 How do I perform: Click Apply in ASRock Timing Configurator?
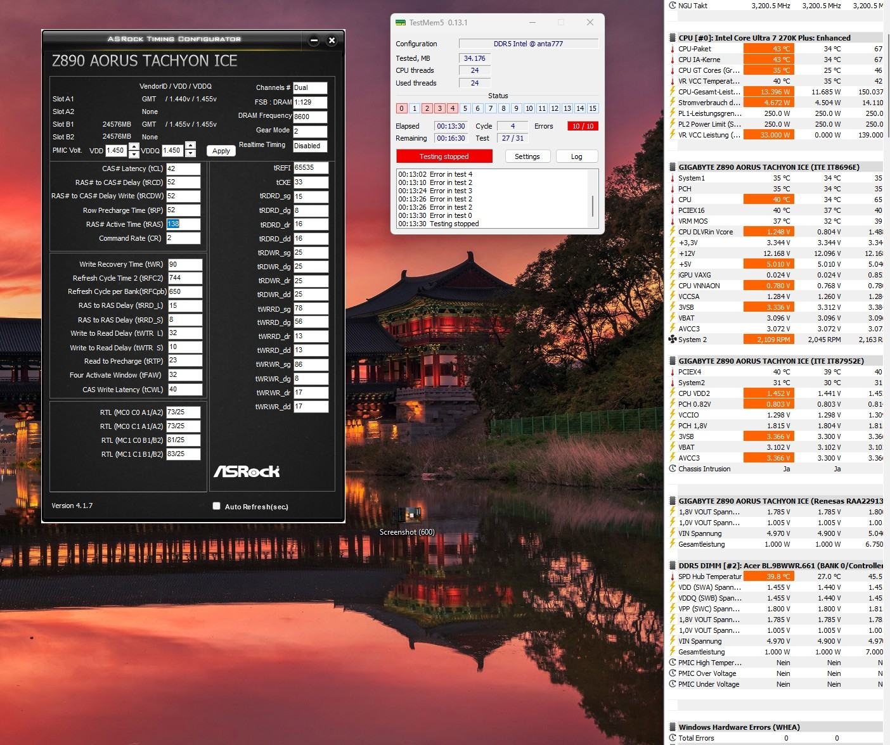coord(221,151)
